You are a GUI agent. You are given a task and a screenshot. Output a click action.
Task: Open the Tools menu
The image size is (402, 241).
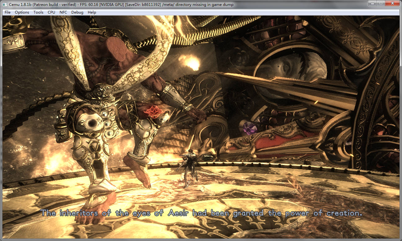coord(38,12)
